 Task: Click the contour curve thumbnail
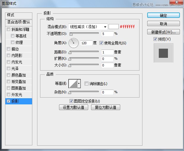[x=73, y=84]
